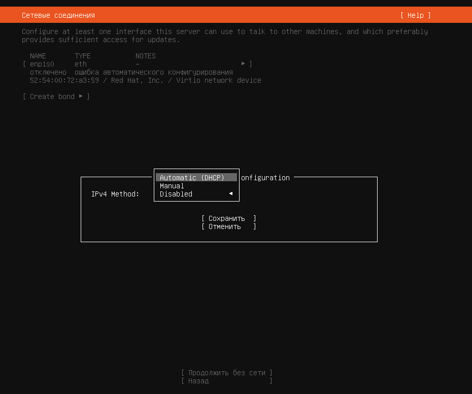Expand the enp1s0 row arrow indicator
This screenshot has width=472, height=394.
coord(243,64)
